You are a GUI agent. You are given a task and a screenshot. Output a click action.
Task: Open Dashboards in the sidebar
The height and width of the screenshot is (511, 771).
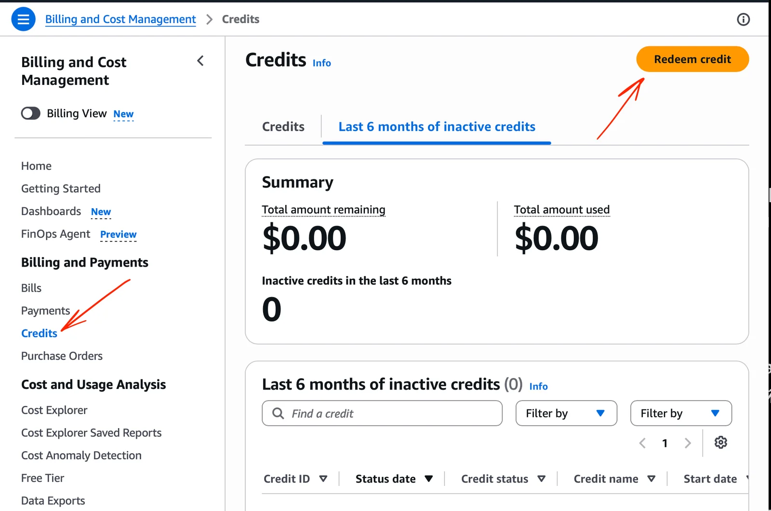point(51,211)
